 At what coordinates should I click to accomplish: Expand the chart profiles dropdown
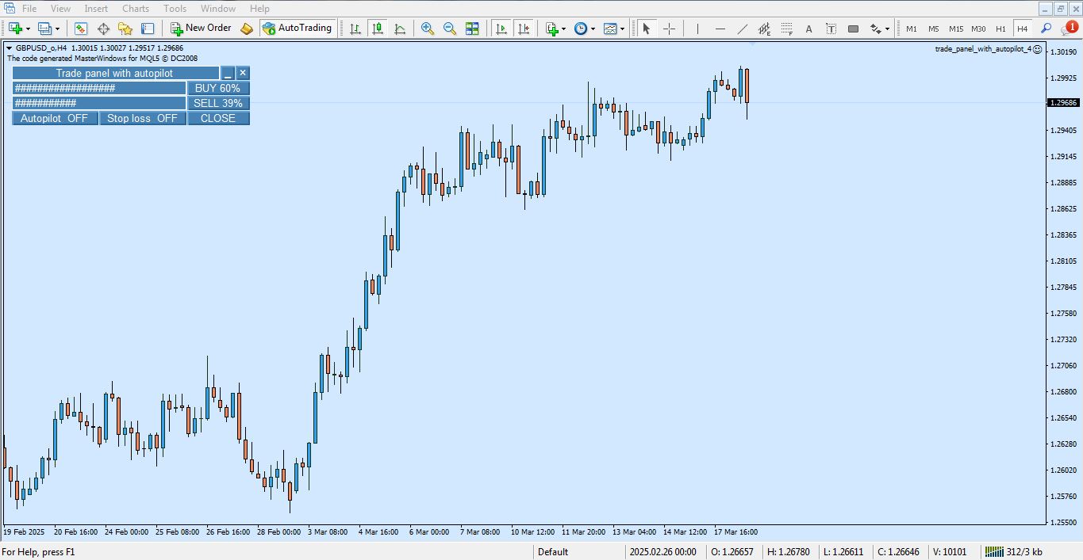(x=56, y=29)
